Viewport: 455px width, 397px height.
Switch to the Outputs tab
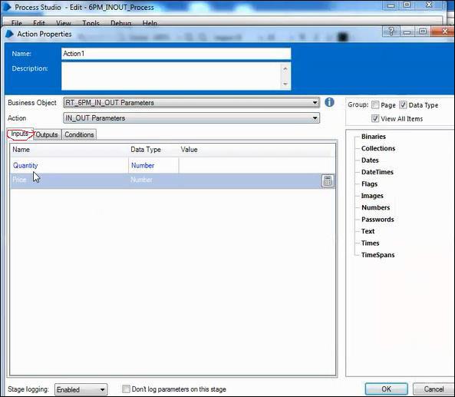click(x=47, y=134)
